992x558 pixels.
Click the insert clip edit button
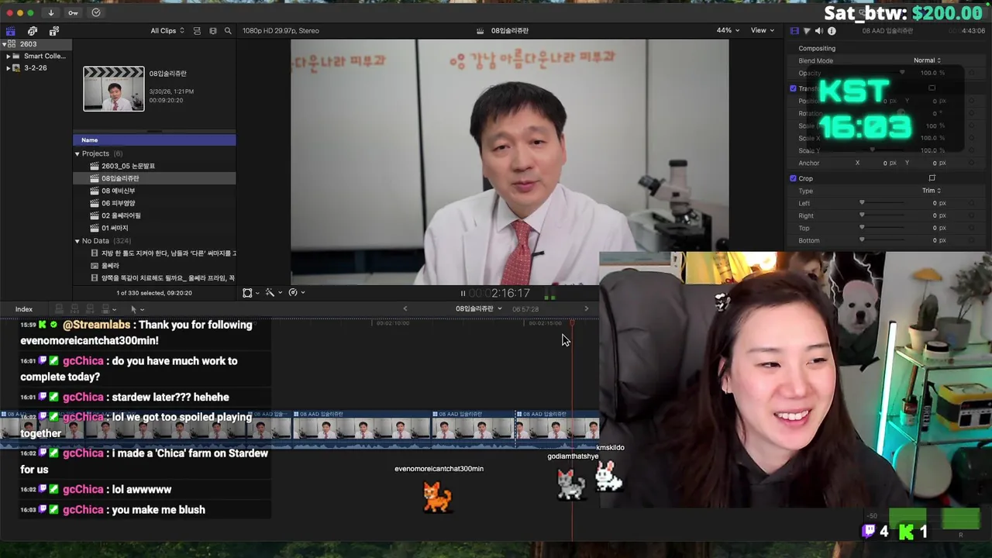[x=74, y=309]
